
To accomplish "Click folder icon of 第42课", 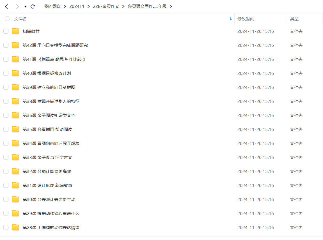I will (x=15, y=45).
